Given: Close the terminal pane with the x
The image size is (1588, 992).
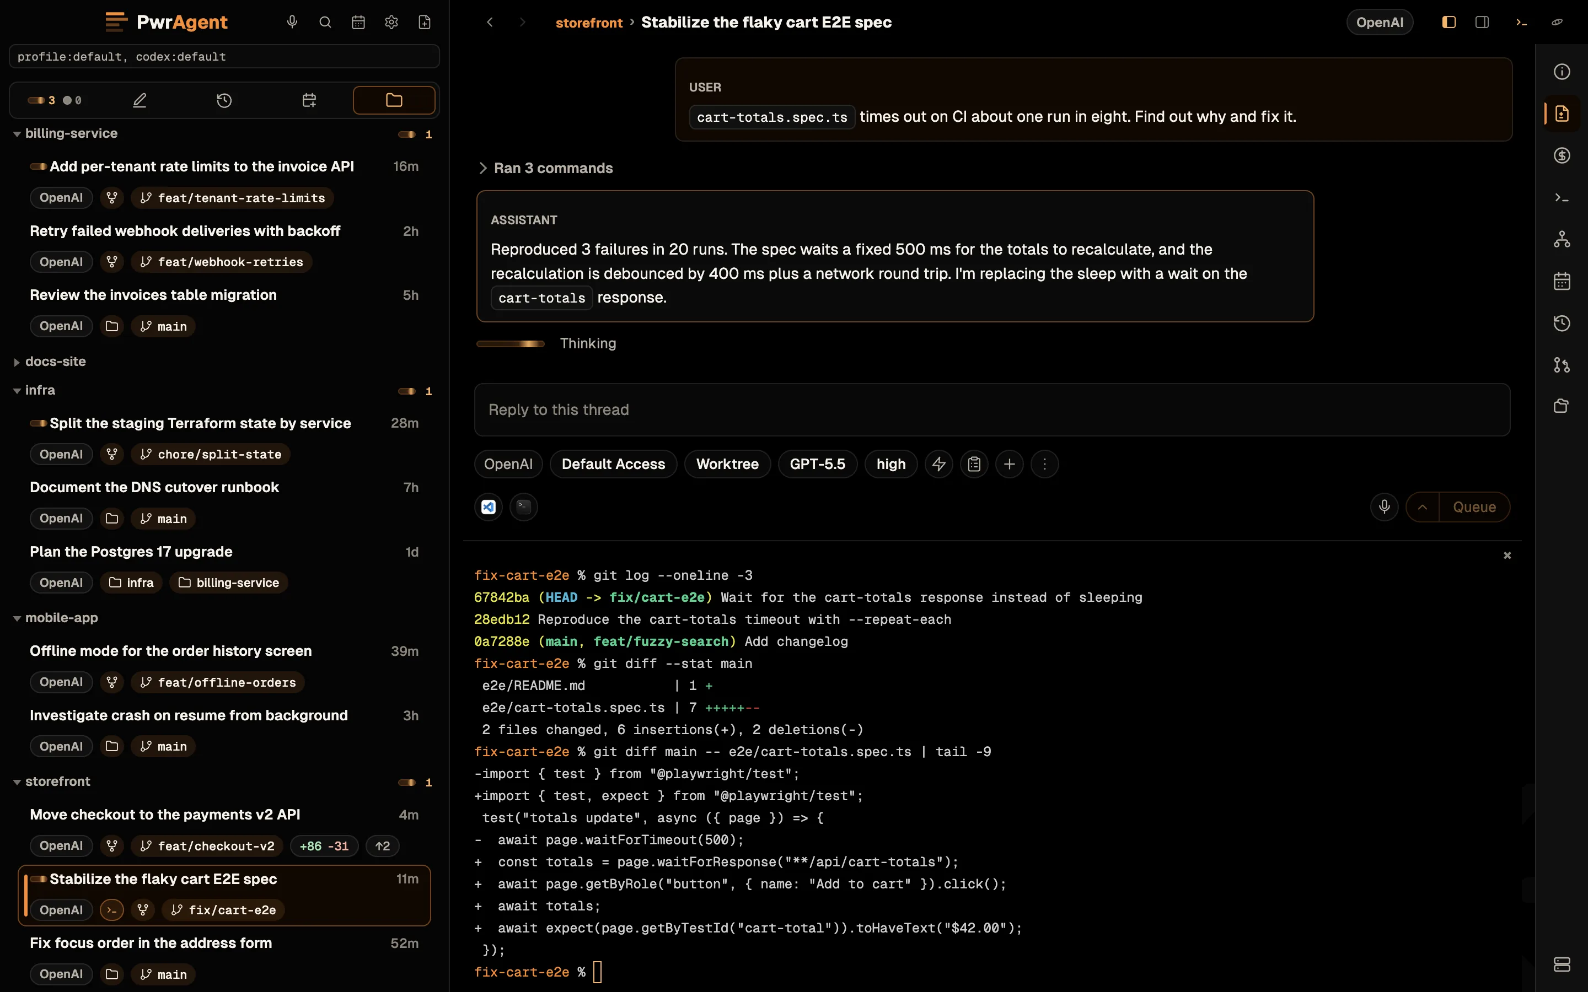Looking at the screenshot, I should [1507, 555].
